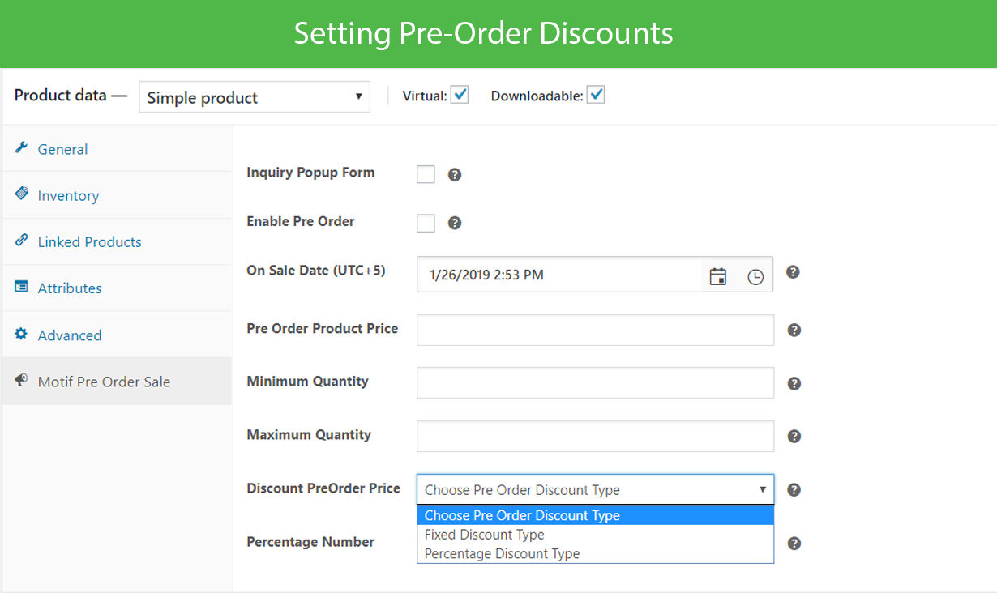Uncheck the Downloadable checkbox
This screenshot has width=997, height=593.
[x=596, y=95]
